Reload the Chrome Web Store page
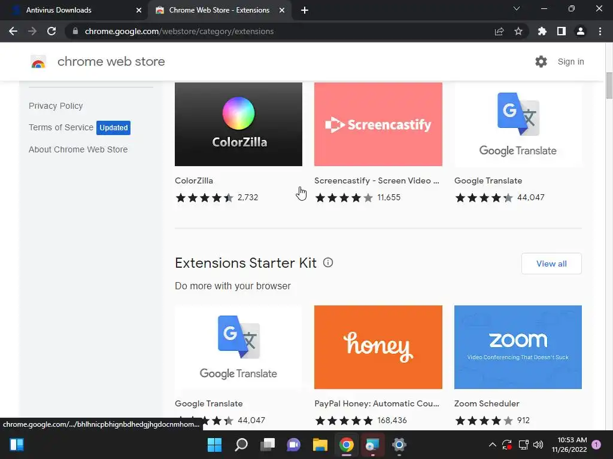 pyautogui.click(x=51, y=31)
